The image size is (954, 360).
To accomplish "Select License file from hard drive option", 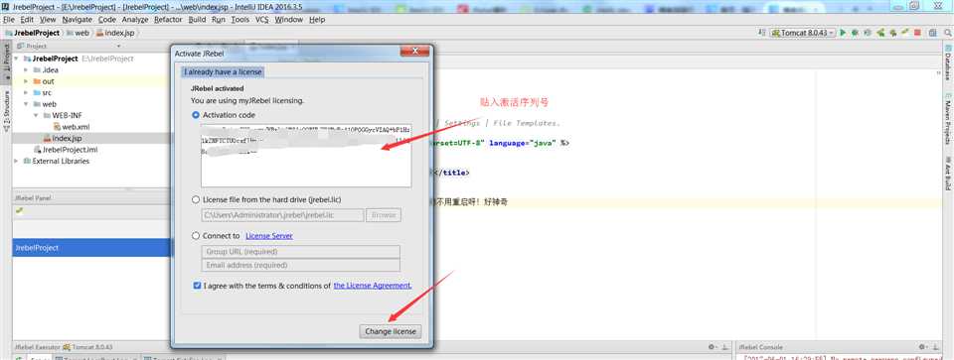I will [x=196, y=199].
